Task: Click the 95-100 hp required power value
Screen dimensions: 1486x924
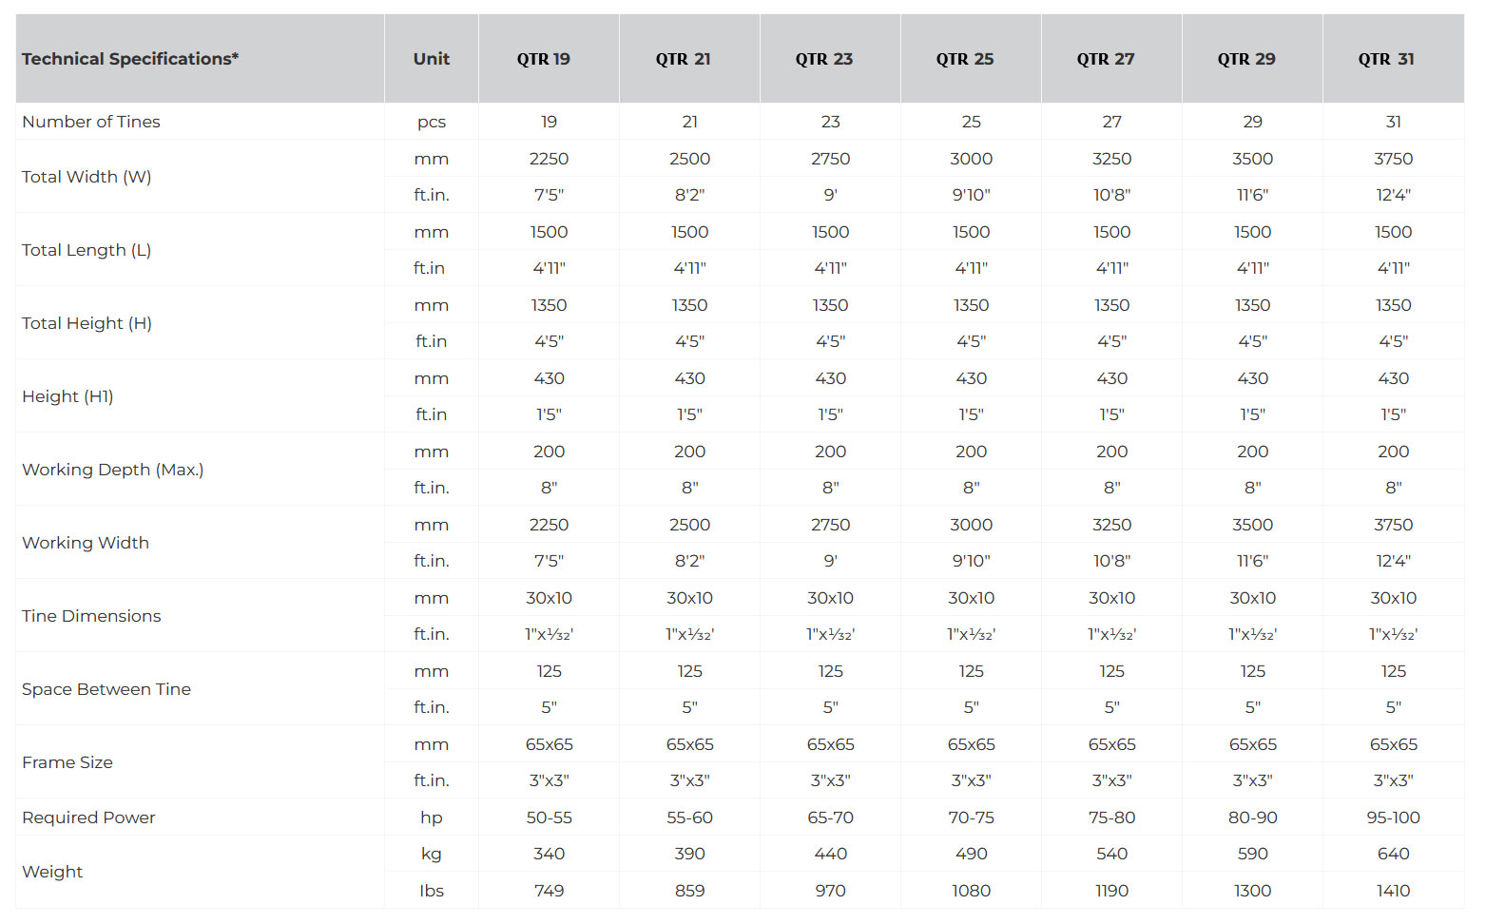Action: [1393, 818]
